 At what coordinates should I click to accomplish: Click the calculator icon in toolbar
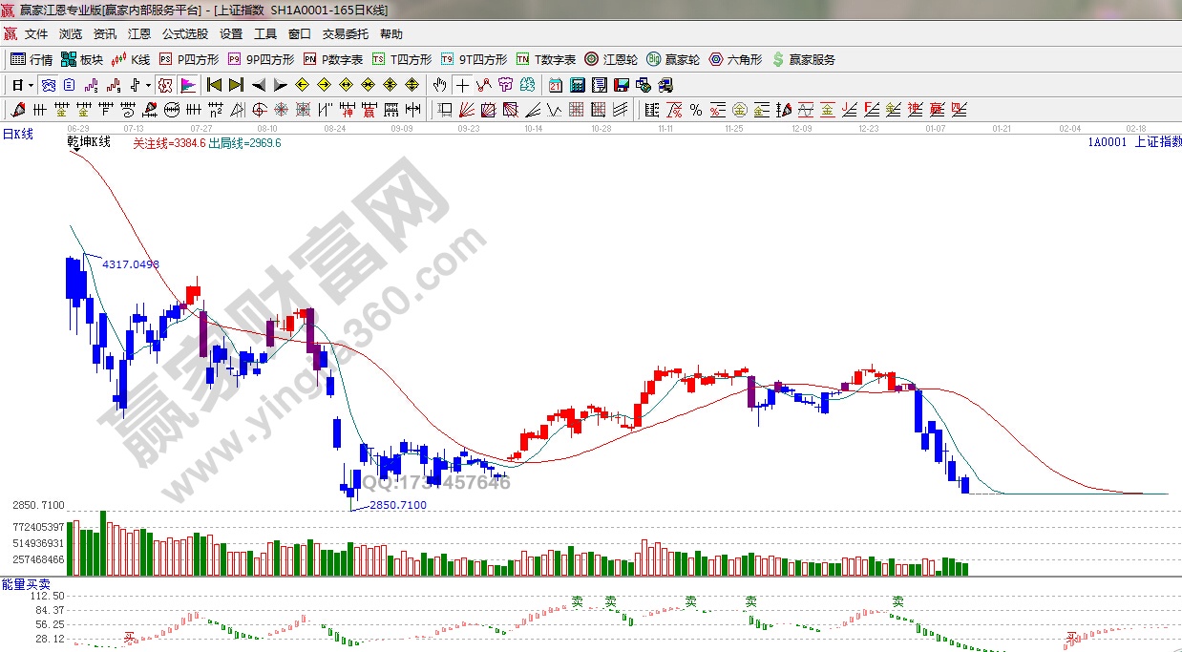tap(577, 85)
